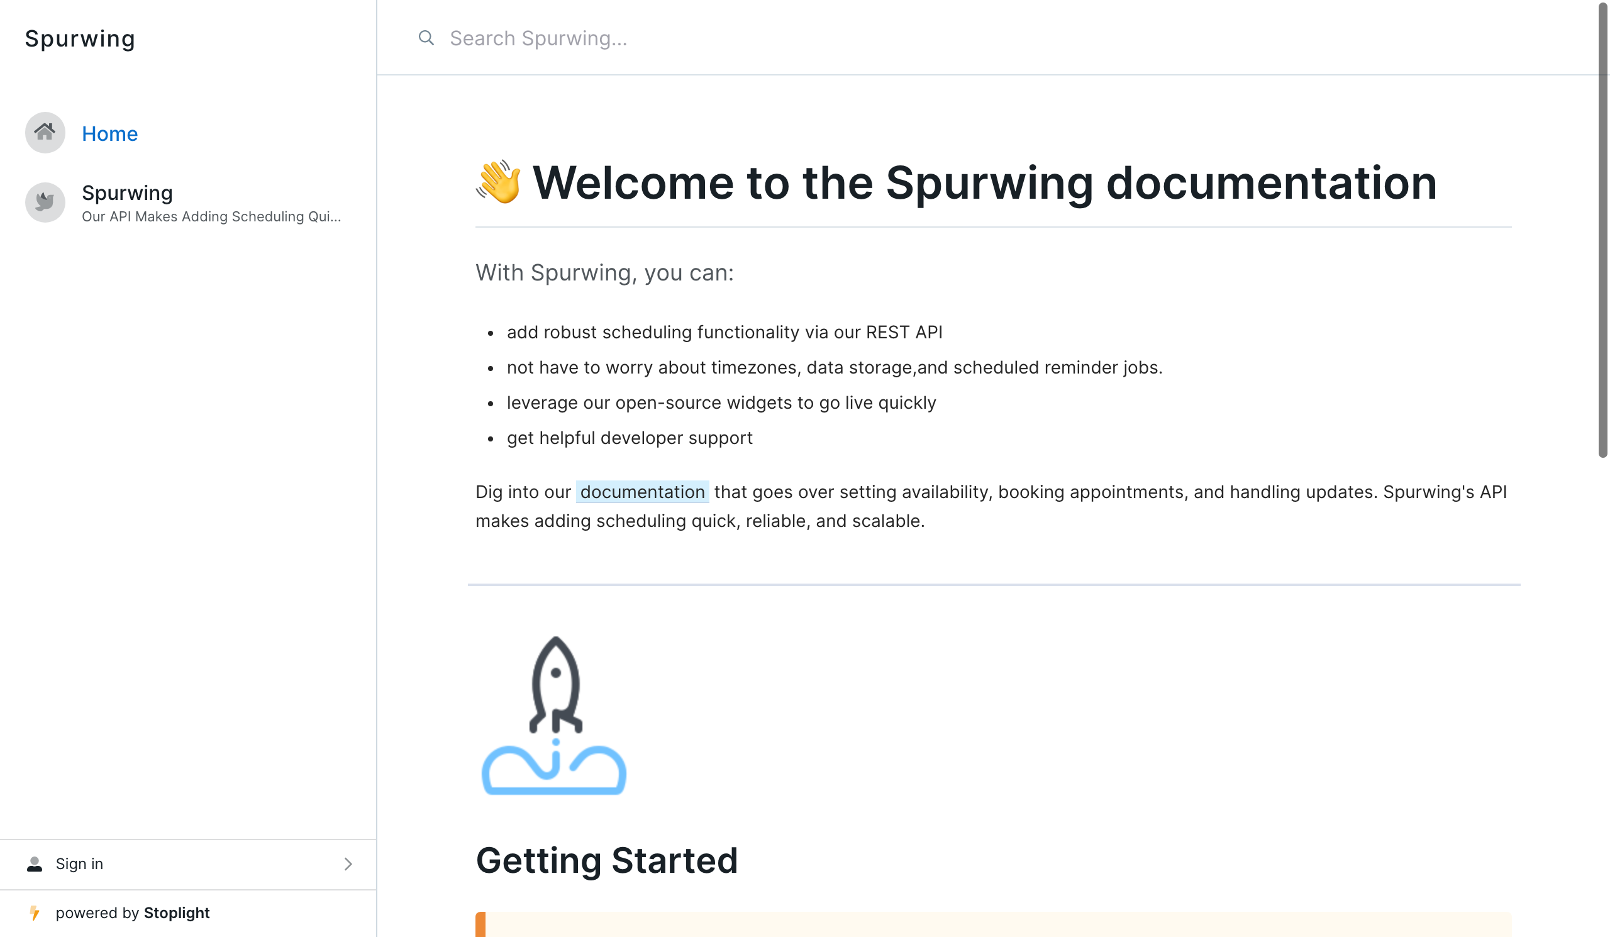This screenshot has width=1610, height=937.
Task: Click the Spurwing bird logo icon
Action: (45, 202)
